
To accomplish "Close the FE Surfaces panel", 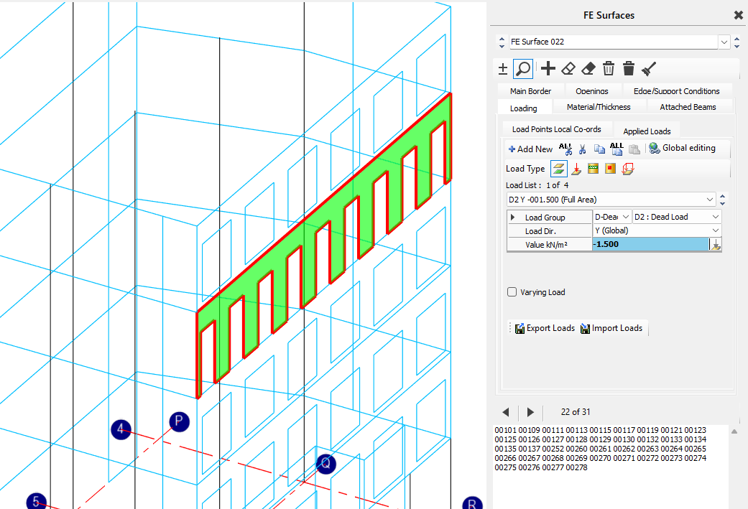I will [x=738, y=15].
